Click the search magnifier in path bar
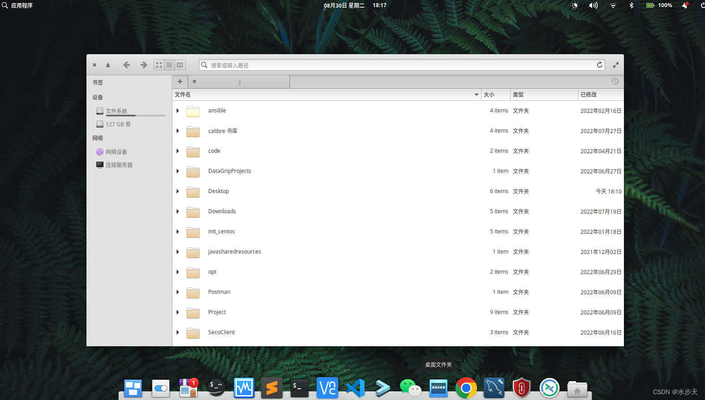705x400 pixels. coord(204,65)
